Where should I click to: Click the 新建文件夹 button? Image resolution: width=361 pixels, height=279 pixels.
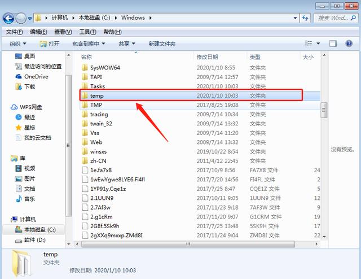coord(162,43)
